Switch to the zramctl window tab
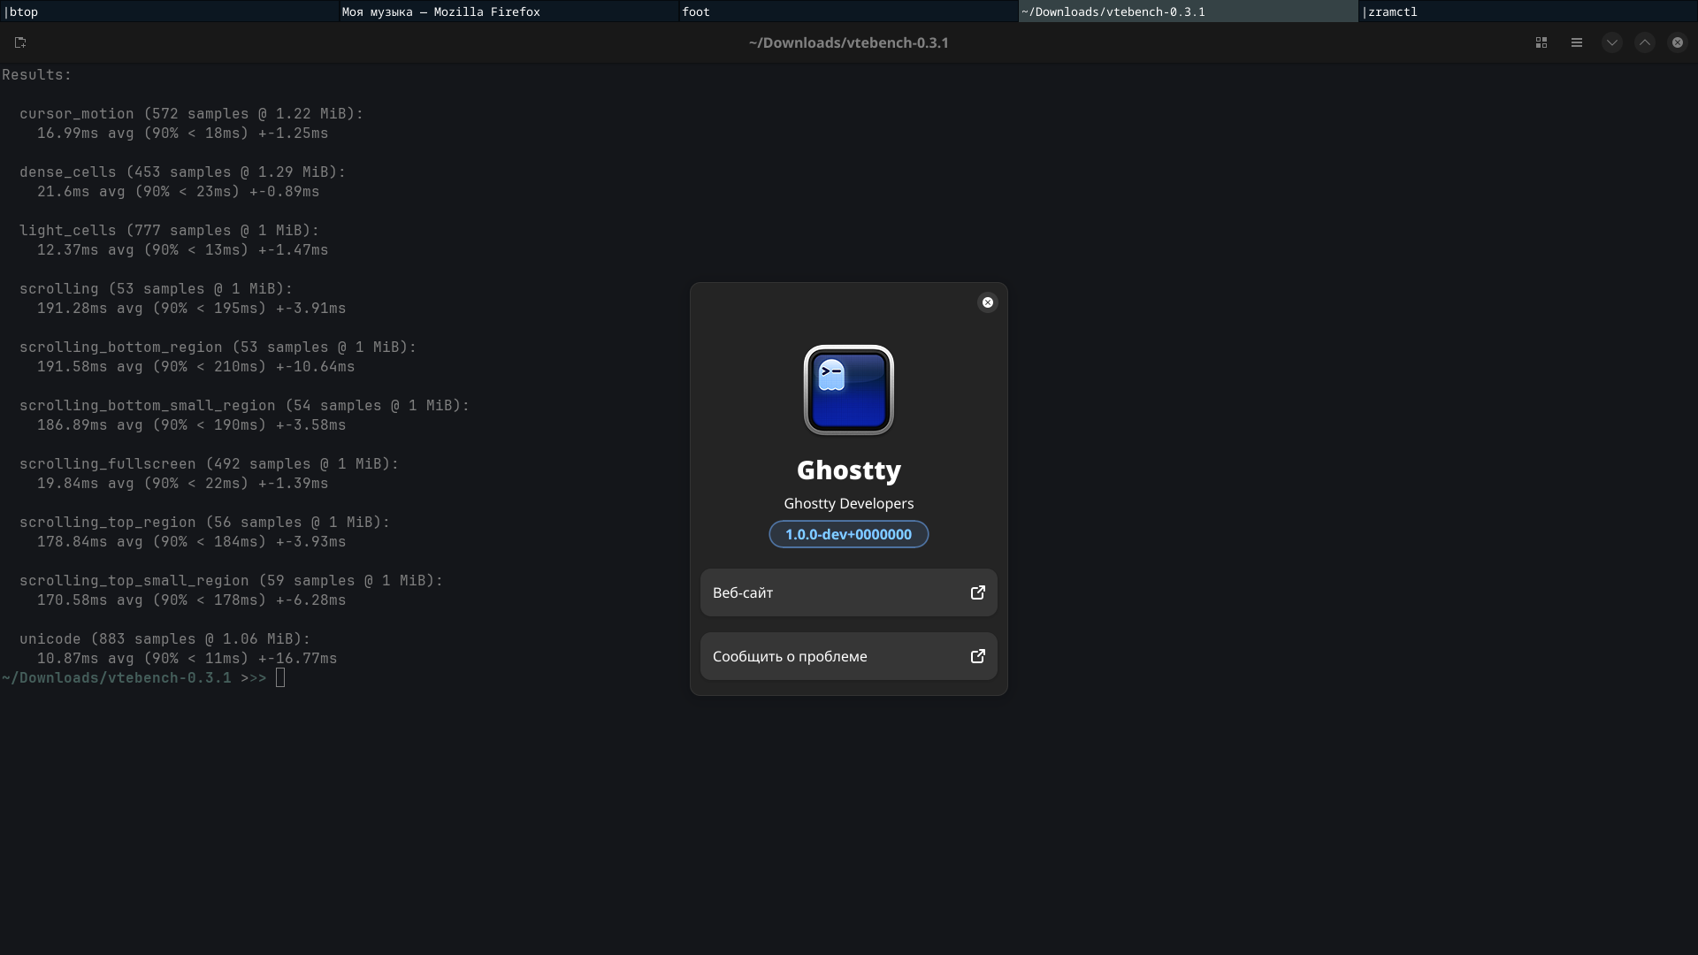 [x=1528, y=11]
